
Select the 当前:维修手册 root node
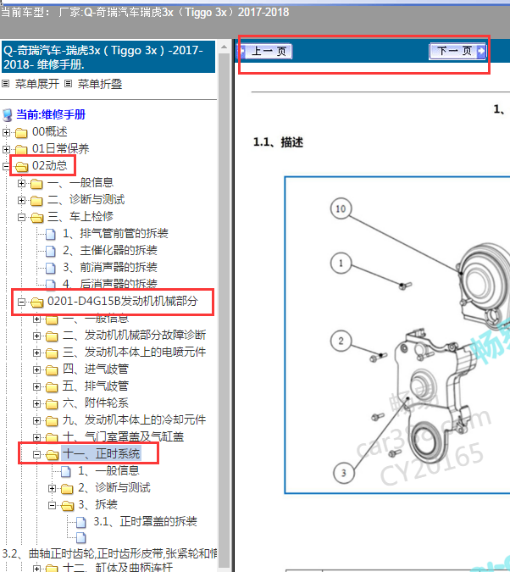pos(51,114)
